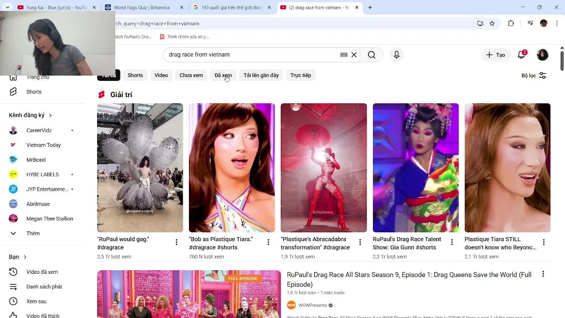Open the tab search dropdown arrow
This screenshot has height=318, width=565.
[8, 8]
